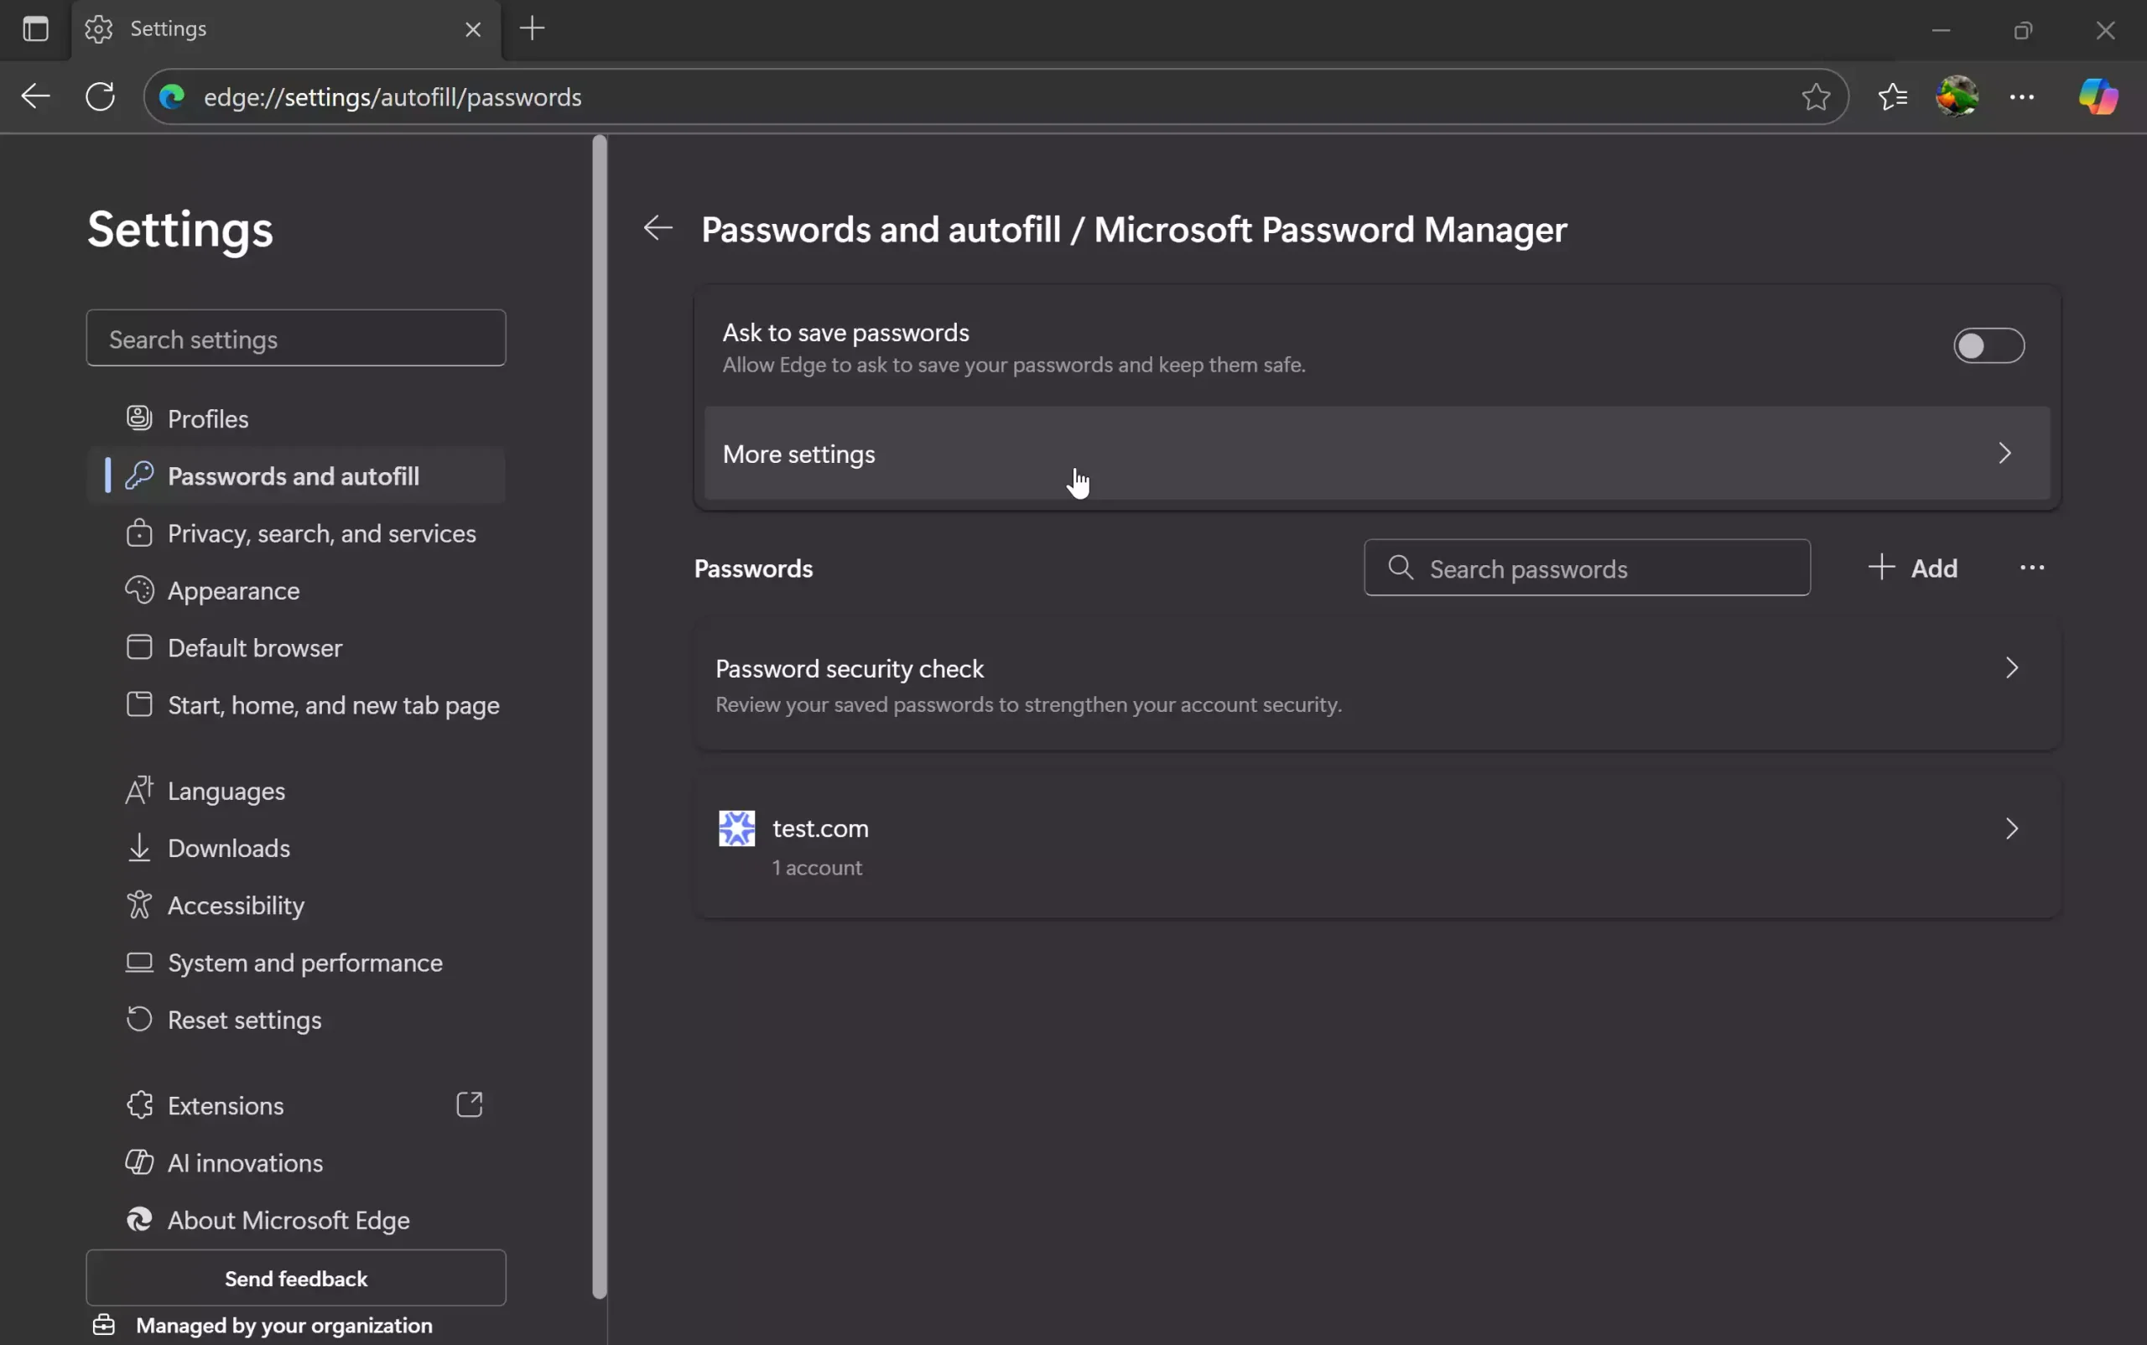The image size is (2147, 1345).
Task: Open the more actions menu for passwords
Action: pyautogui.click(x=2032, y=567)
